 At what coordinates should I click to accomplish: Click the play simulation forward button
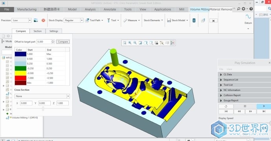click(264, 106)
